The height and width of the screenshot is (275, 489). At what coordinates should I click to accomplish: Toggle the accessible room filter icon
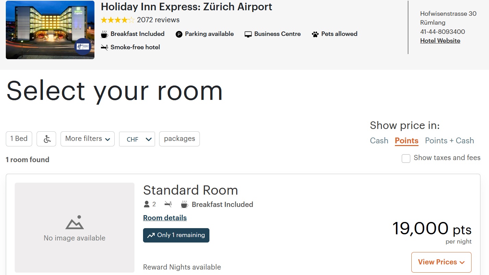coord(47,139)
